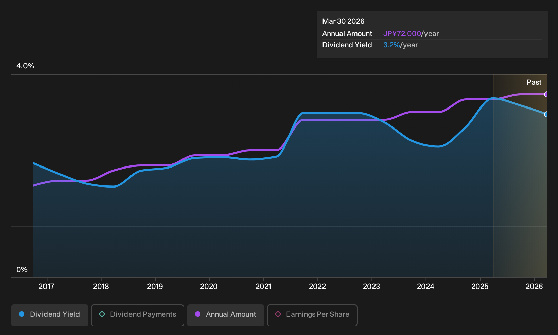Image resolution: width=558 pixels, height=335 pixels.
Task: Click the 4.0% y-axis label
Action: click(x=25, y=66)
